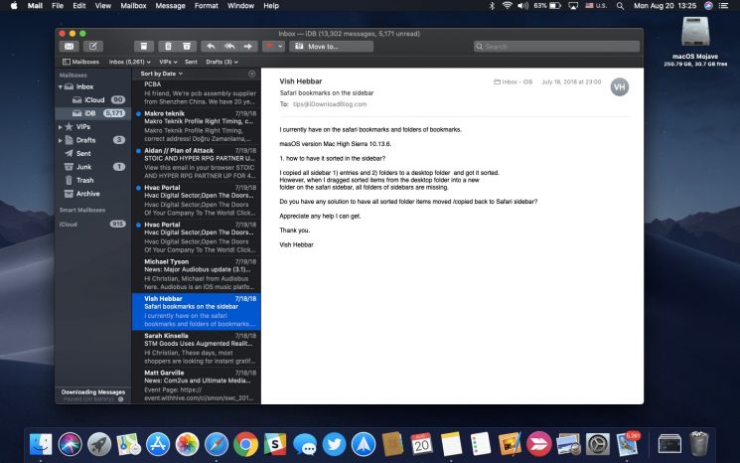Reply to the selected message
740x463 pixels.
(211, 47)
